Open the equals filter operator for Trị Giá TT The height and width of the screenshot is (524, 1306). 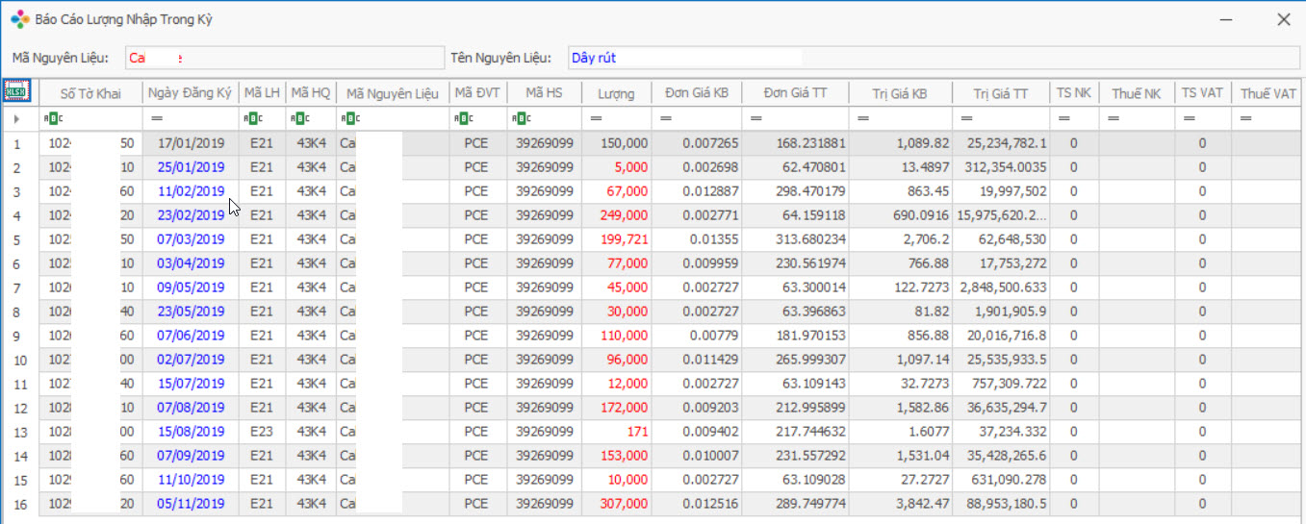[x=964, y=118]
